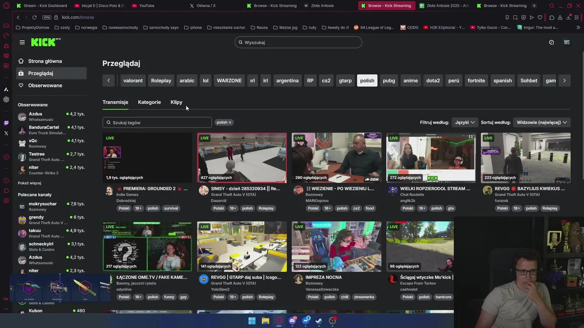Select the anime tag
Image resolution: width=584 pixels, height=328 pixels.
[x=410, y=81]
